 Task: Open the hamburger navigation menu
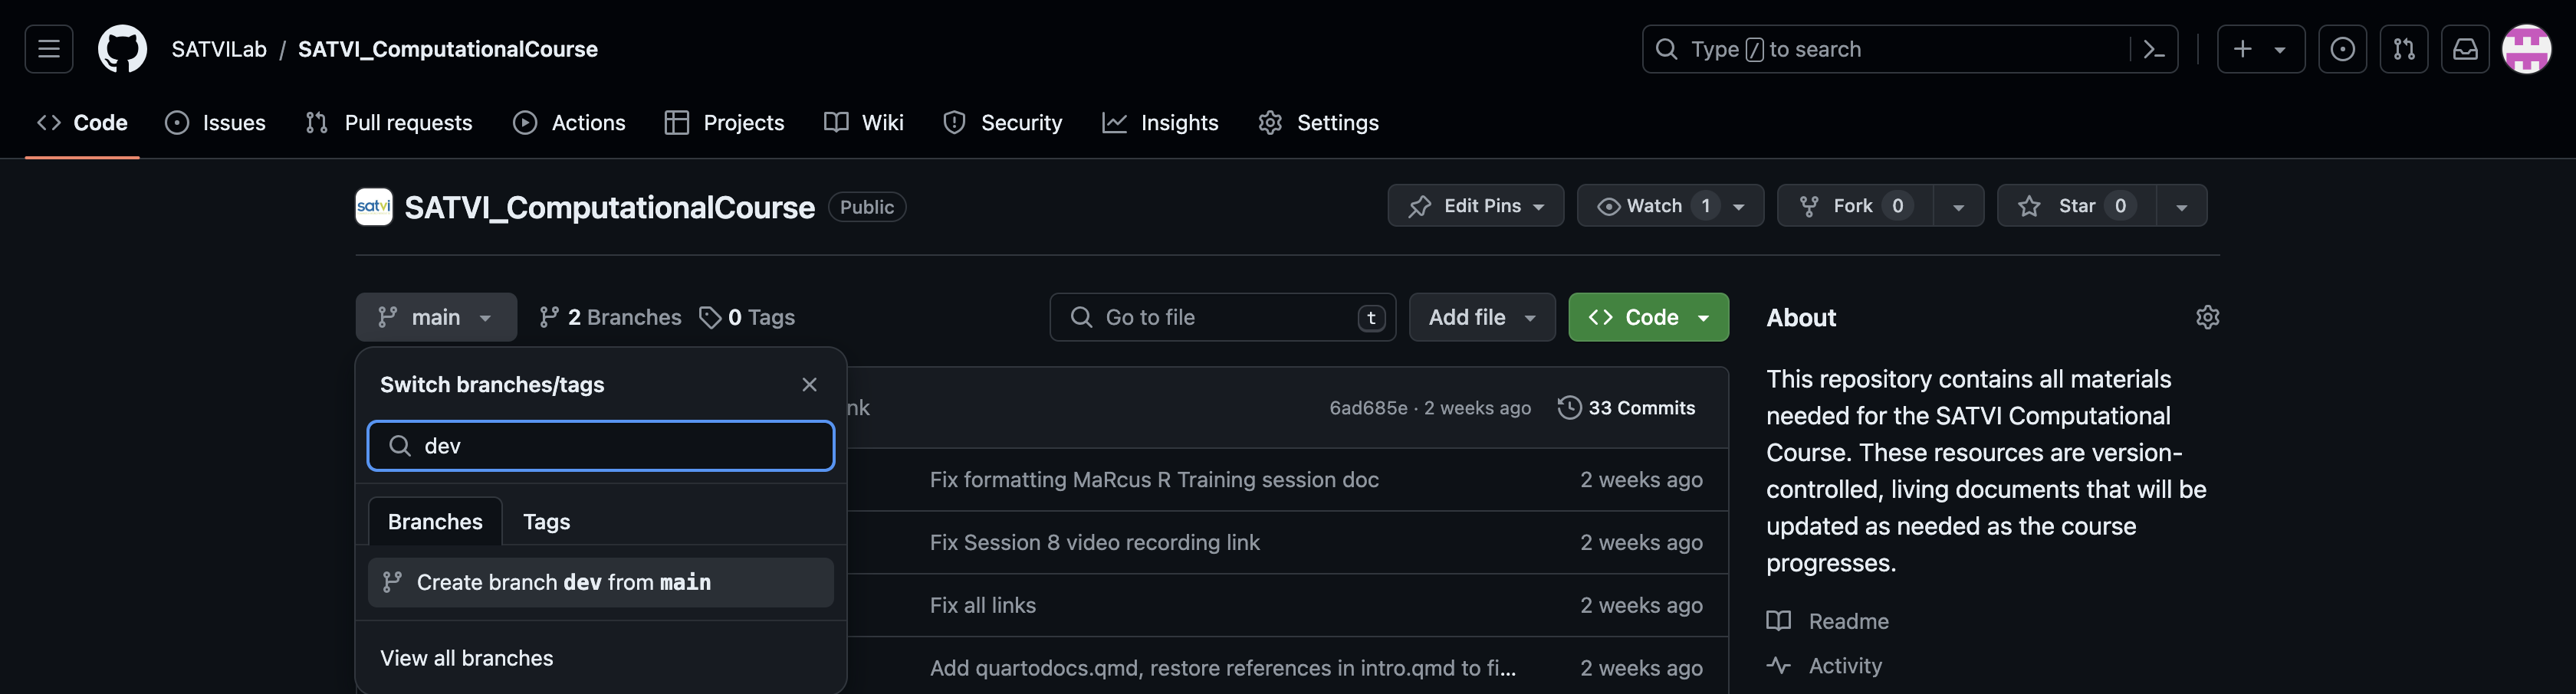(49, 49)
